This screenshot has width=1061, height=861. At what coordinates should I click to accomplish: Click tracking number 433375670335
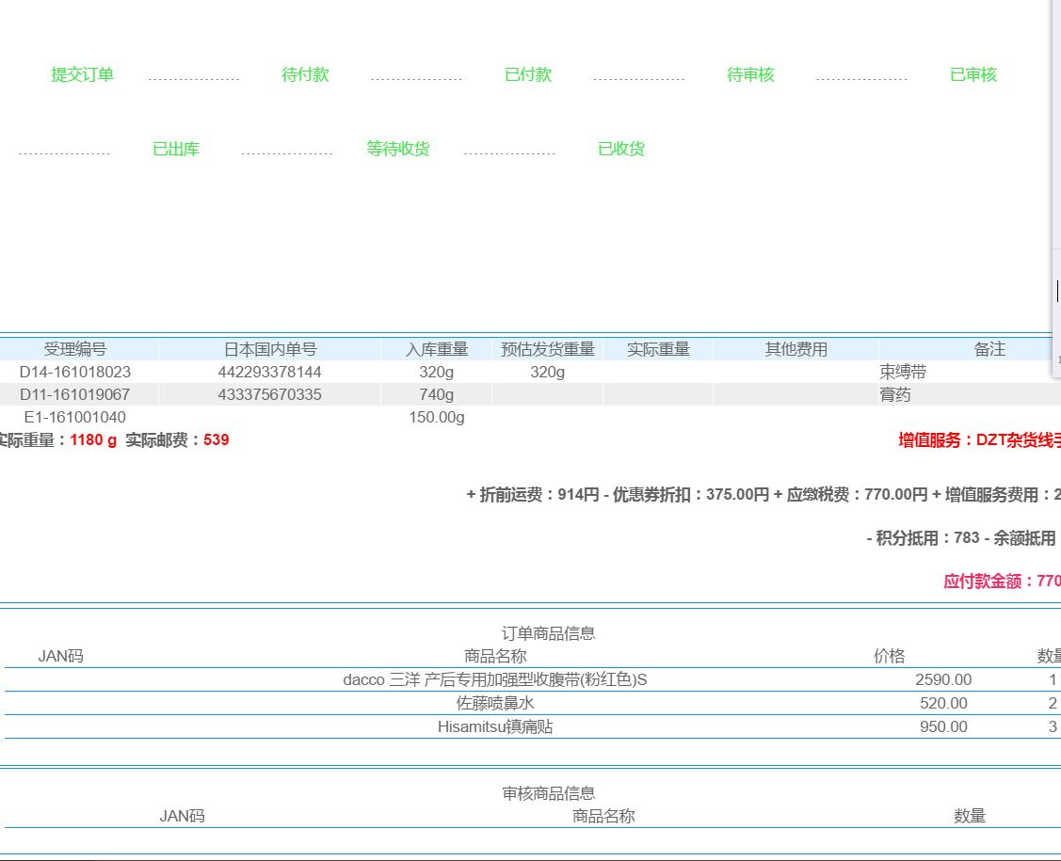click(x=270, y=394)
